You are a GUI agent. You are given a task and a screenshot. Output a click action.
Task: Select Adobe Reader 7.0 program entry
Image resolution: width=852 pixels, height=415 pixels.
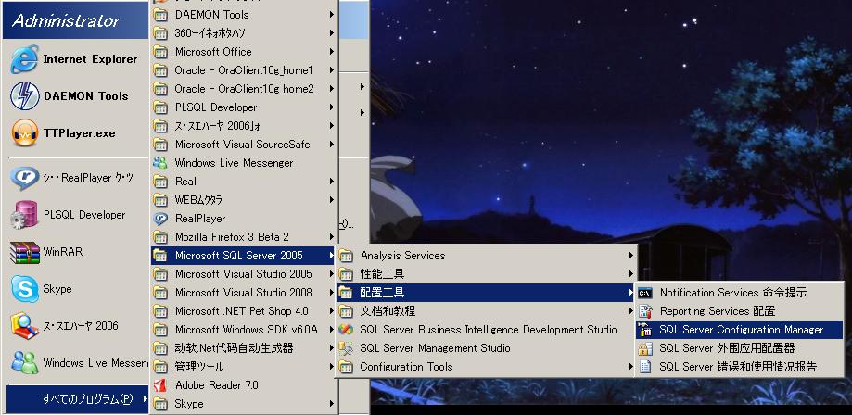click(216, 385)
